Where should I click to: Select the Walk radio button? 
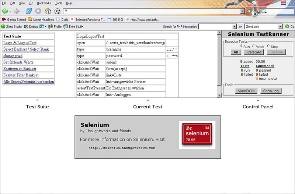click(x=254, y=46)
